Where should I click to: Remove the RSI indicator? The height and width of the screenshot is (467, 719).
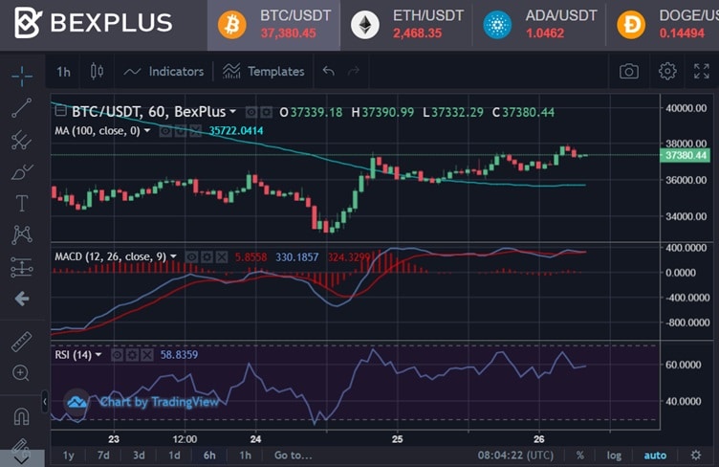[x=147, y=355]
